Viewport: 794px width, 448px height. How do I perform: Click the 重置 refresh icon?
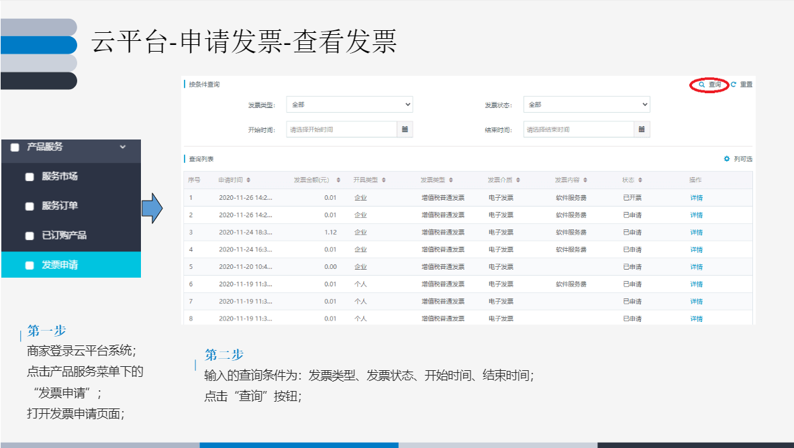pyautogui.click(x=733, y=85)
